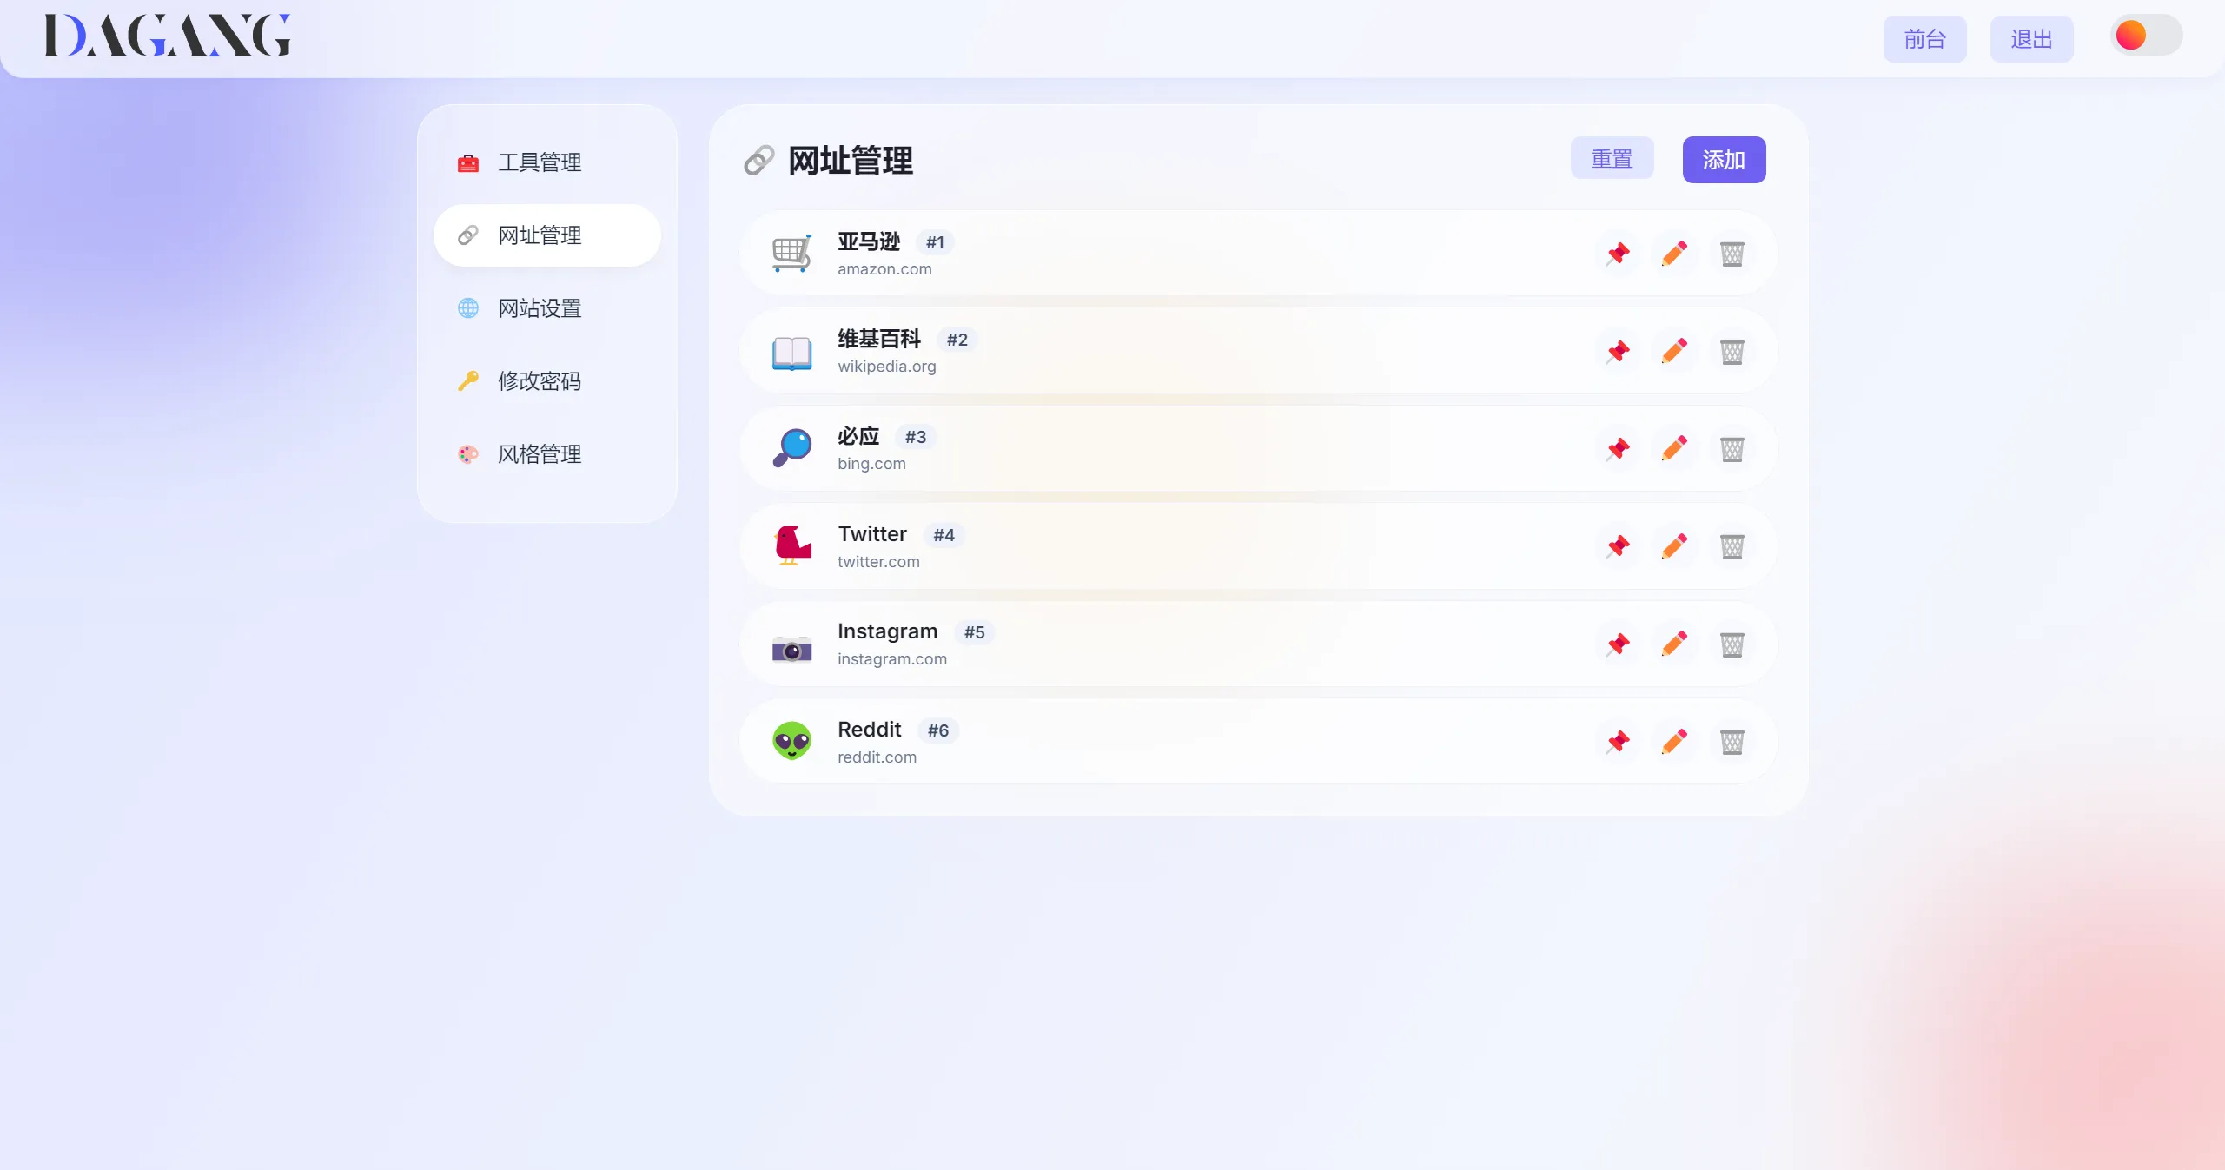Image resolution: width=2225 pixels, height=1170 pixels.
Task: Click the open book icon for 维基百科
Action: 792,352
